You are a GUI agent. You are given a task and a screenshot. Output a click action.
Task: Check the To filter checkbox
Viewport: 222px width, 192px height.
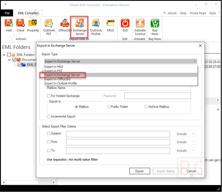49,150
